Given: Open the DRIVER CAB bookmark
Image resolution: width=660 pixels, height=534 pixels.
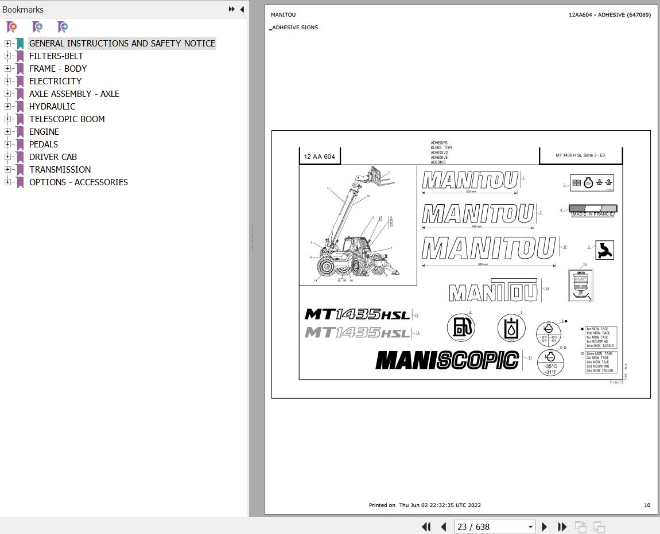Looking at the screenshot, I should (x=53, y=157).
